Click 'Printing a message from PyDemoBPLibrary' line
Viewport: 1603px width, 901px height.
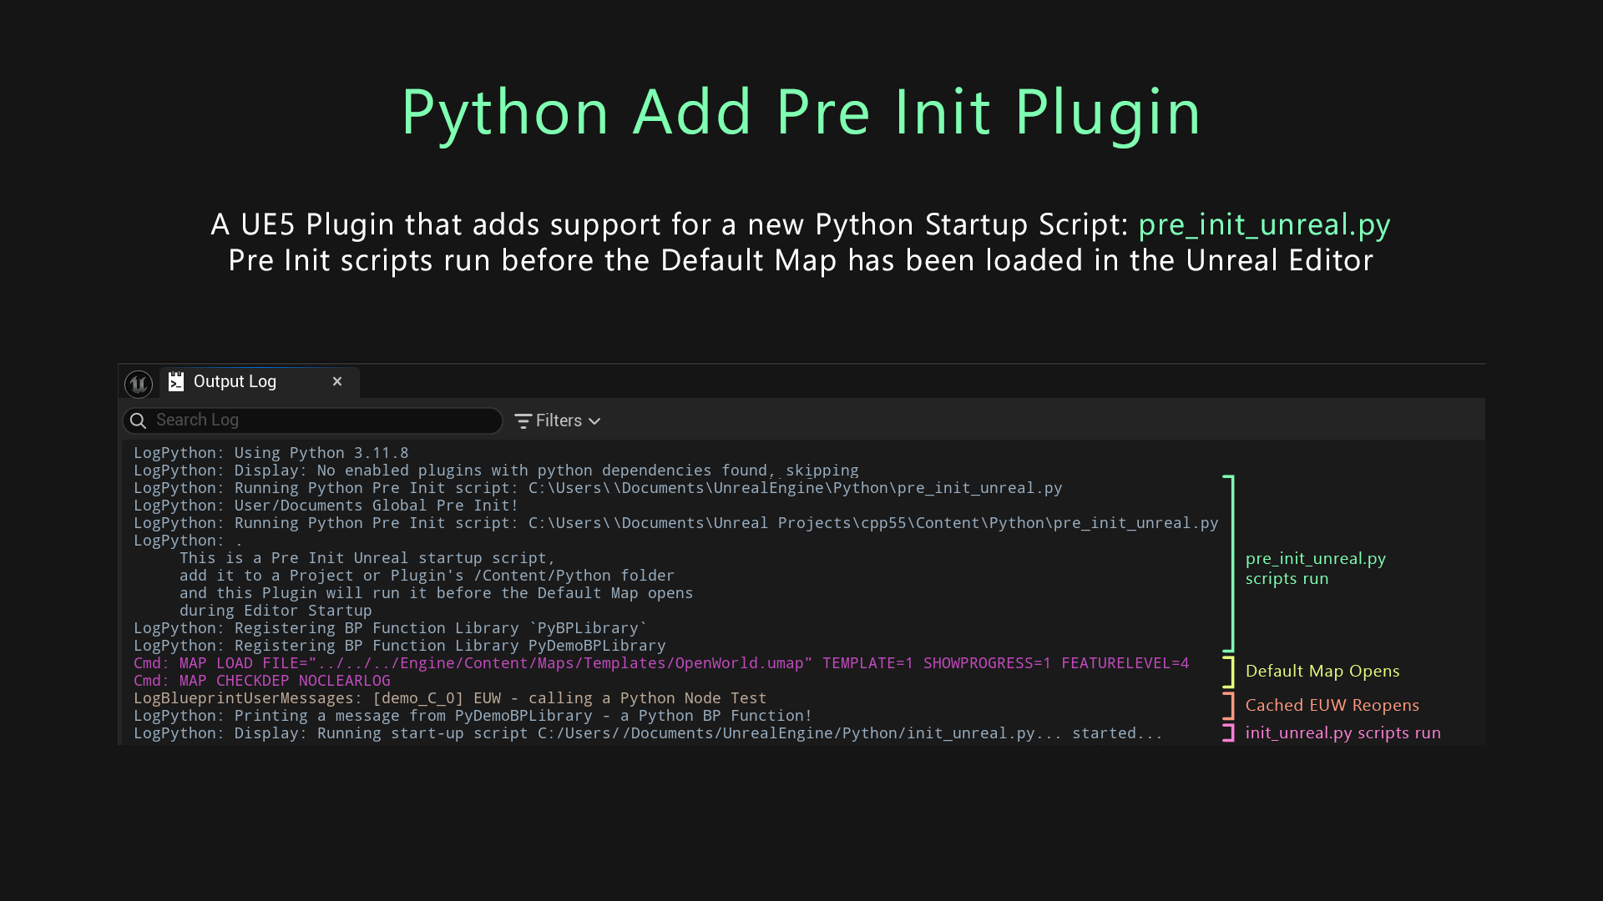[x=473, y=715]
